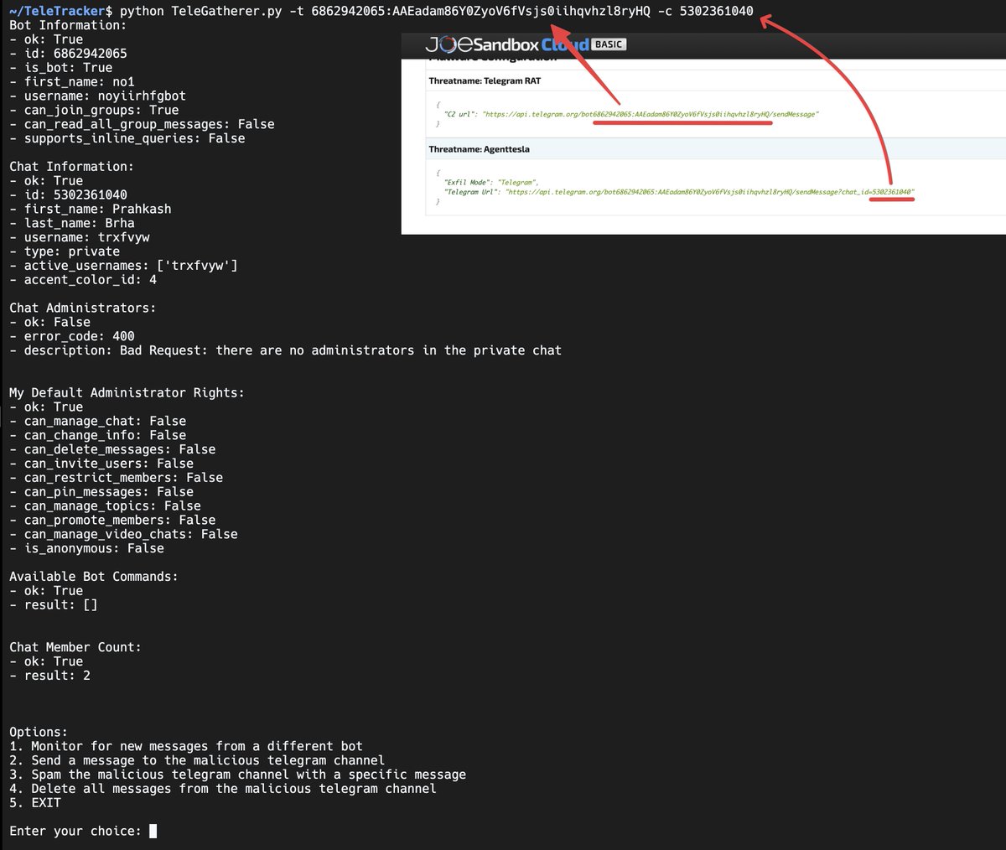Click the "is_anonymous: False" line

pos(87,549)
